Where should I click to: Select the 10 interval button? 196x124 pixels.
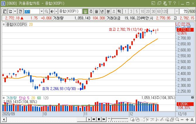point(142,12)
